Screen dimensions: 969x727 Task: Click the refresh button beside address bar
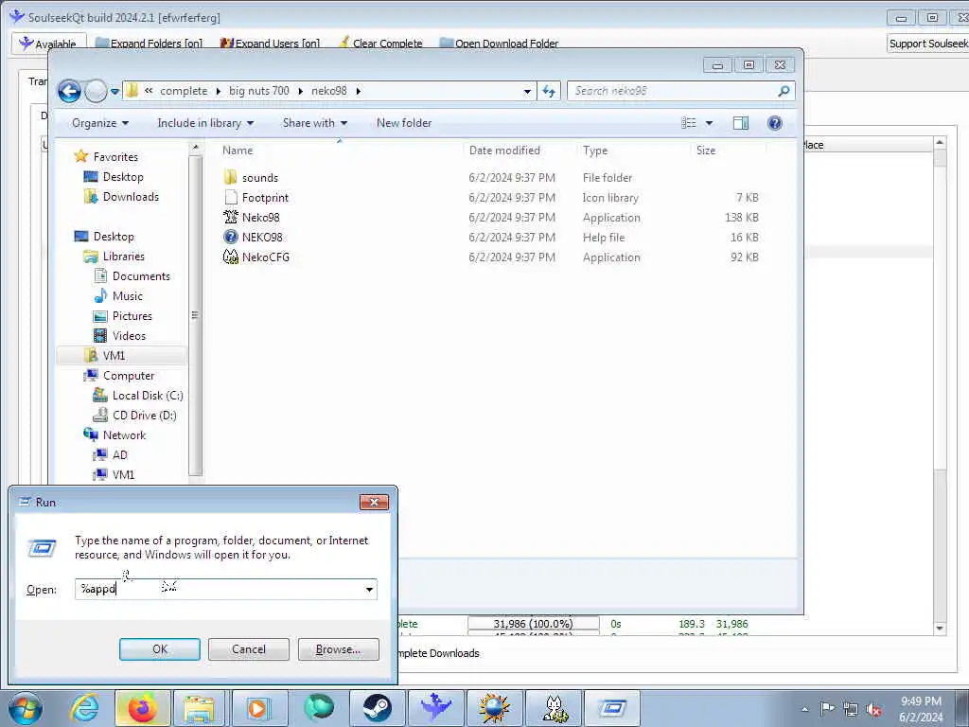(549, 91)
